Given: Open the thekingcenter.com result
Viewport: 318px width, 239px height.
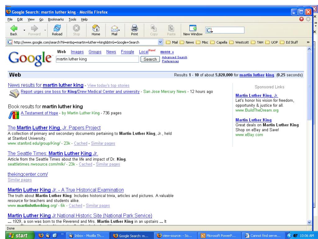Looking at the screenshot, I should click(28, 174).
